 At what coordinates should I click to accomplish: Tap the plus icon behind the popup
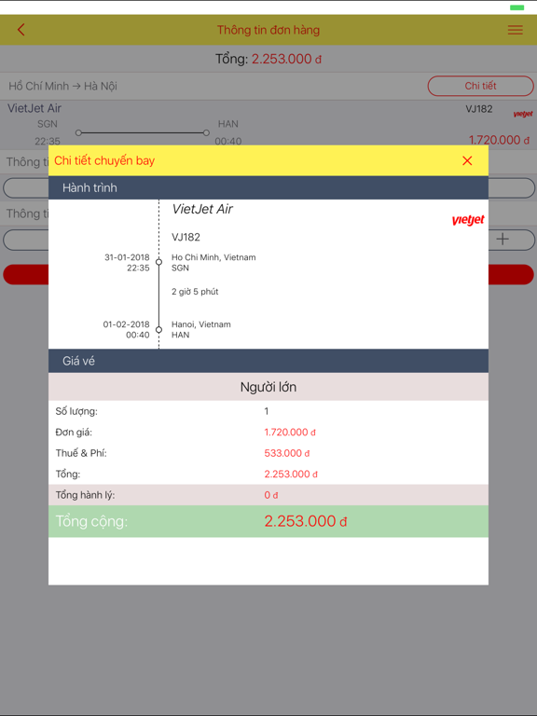[503, 239]
